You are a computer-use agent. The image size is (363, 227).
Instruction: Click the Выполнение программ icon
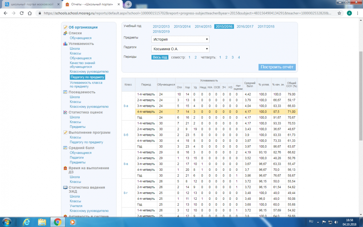(65, 132)
